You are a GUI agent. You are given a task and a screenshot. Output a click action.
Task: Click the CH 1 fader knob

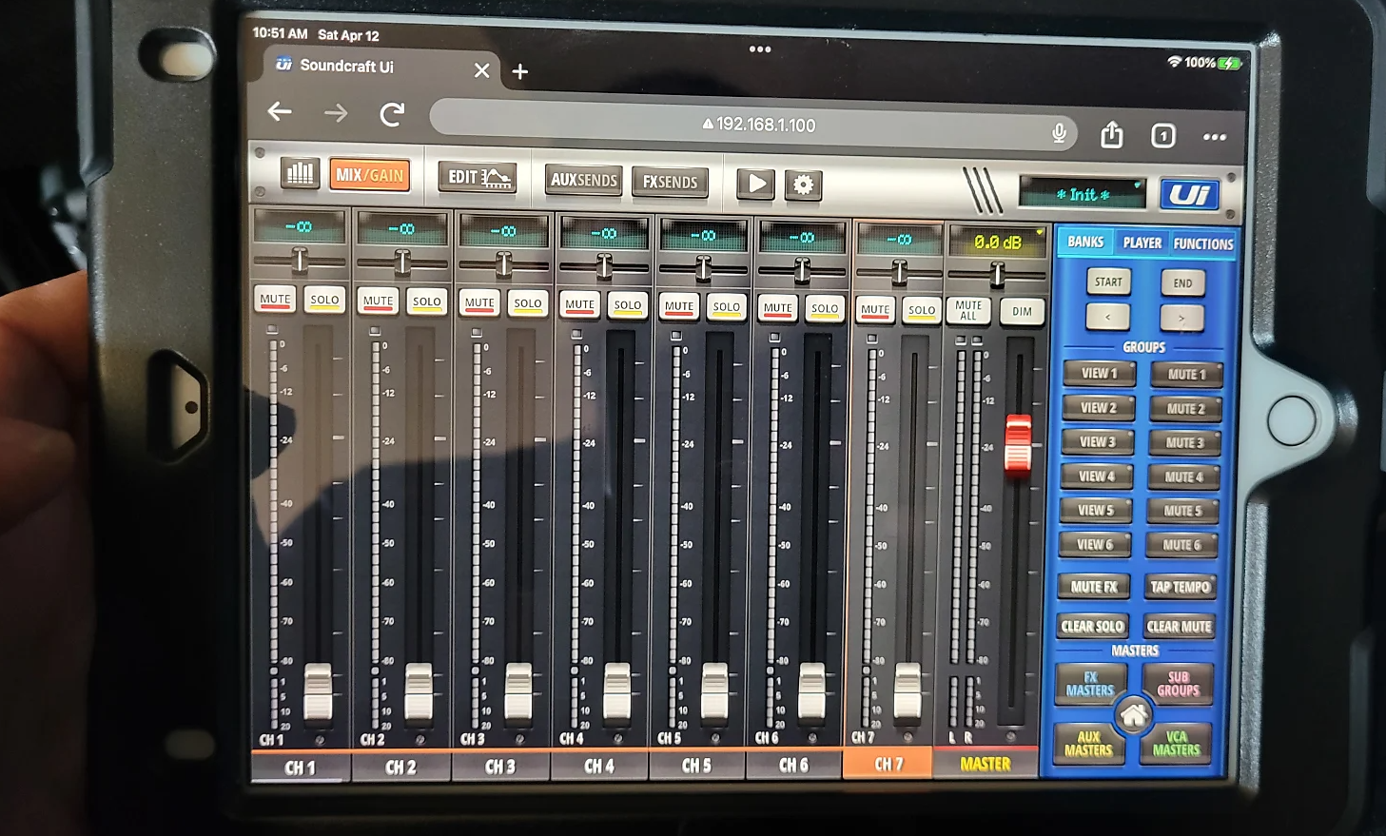[x=318, y=691]
